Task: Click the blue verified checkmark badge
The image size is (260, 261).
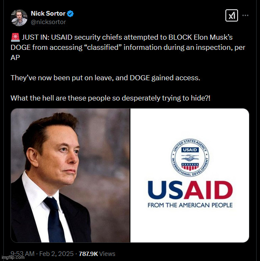Action: [70, 14]
